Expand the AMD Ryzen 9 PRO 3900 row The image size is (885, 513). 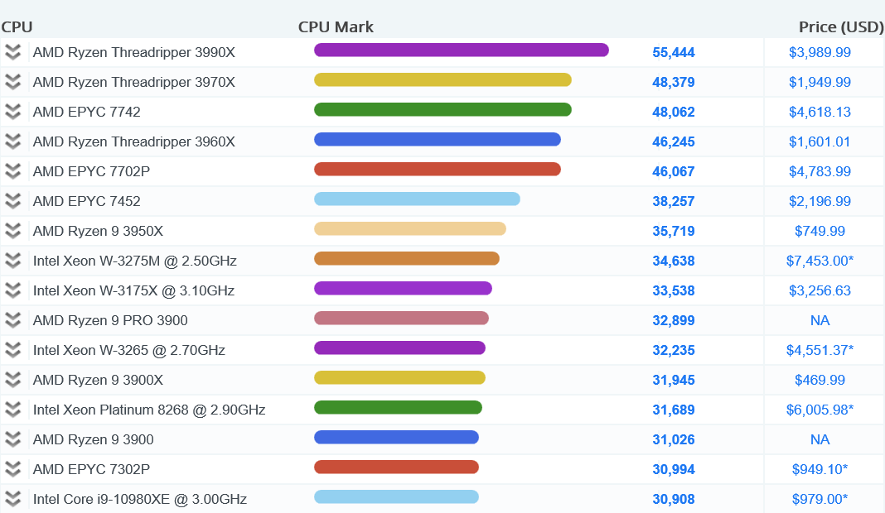pyautogui.click(x=12, y=320)
